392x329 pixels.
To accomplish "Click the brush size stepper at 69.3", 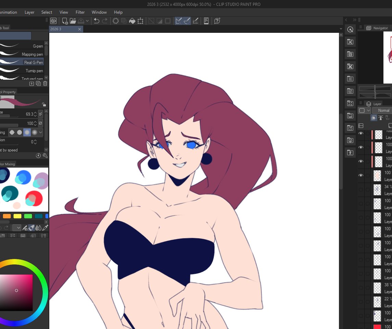I will [35, 114].
